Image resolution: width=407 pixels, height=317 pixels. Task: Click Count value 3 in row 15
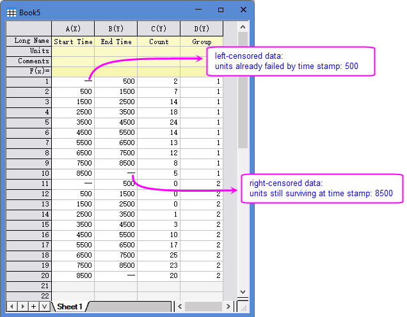coord(159,225)
